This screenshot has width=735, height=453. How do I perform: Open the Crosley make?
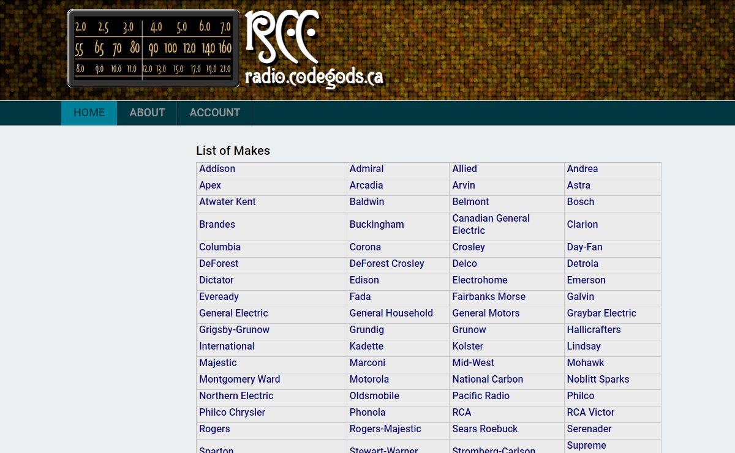469,247
